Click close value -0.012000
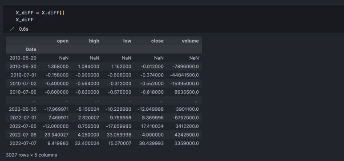Viewport: 344px width, 161px height. [x=152, y=66]
